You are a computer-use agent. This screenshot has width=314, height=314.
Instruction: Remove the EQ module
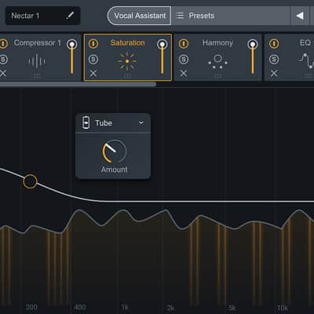pyautogui.click(x=274, y=74)
